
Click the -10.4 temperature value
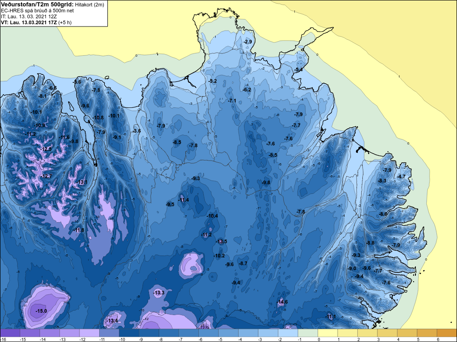(x=212, y=216)
